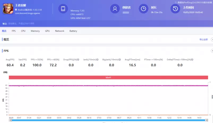Switch to the CPU tab
213x123 pixels.
coord(23,31)
